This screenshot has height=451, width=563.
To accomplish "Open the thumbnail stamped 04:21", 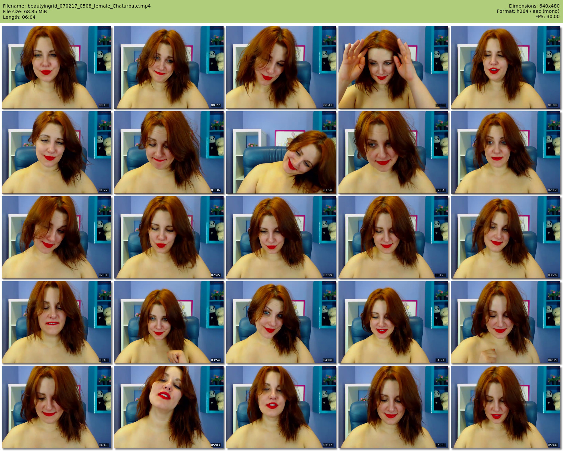I will [393, 322].
